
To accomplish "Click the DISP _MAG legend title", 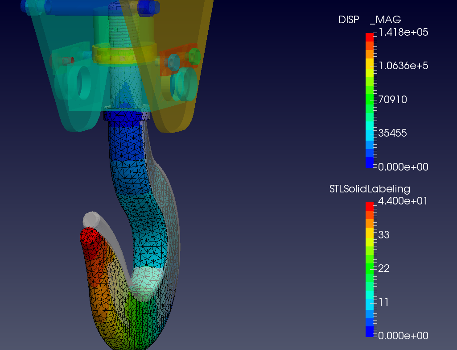I will 370,20.
